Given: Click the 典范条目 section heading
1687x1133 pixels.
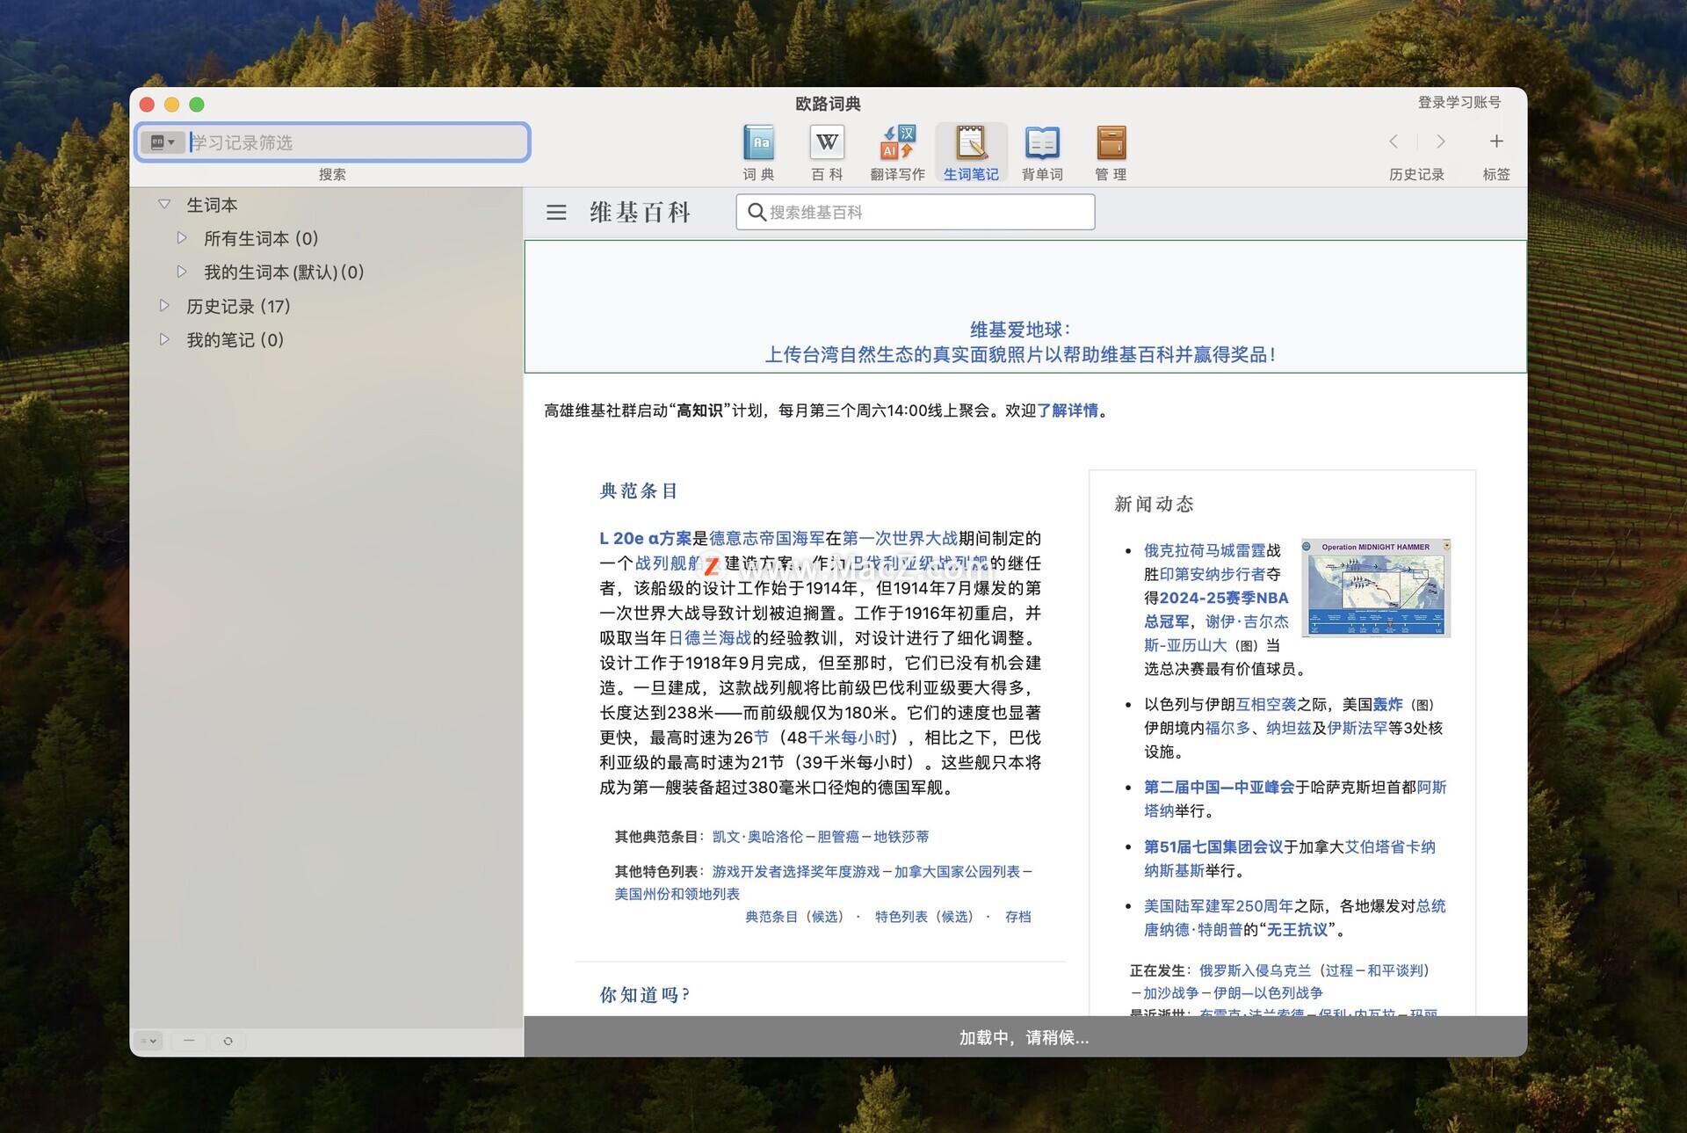Looking at the screenshot, I should pyautogui.click(x=638, y=491).
